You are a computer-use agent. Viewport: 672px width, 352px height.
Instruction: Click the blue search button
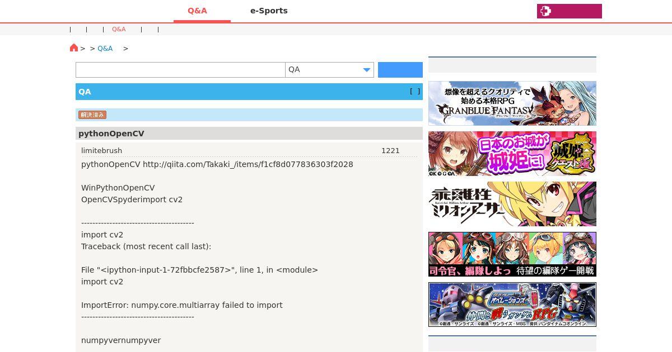pos(400,70)
